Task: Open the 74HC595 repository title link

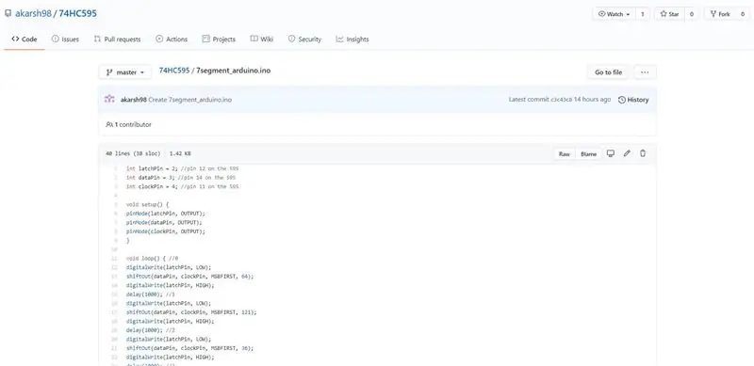Action: coord(78,13)
